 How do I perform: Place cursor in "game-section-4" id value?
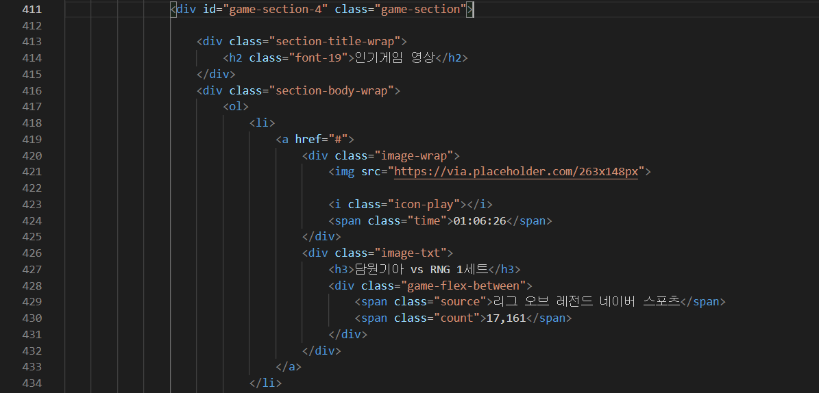tap(276, 9)
